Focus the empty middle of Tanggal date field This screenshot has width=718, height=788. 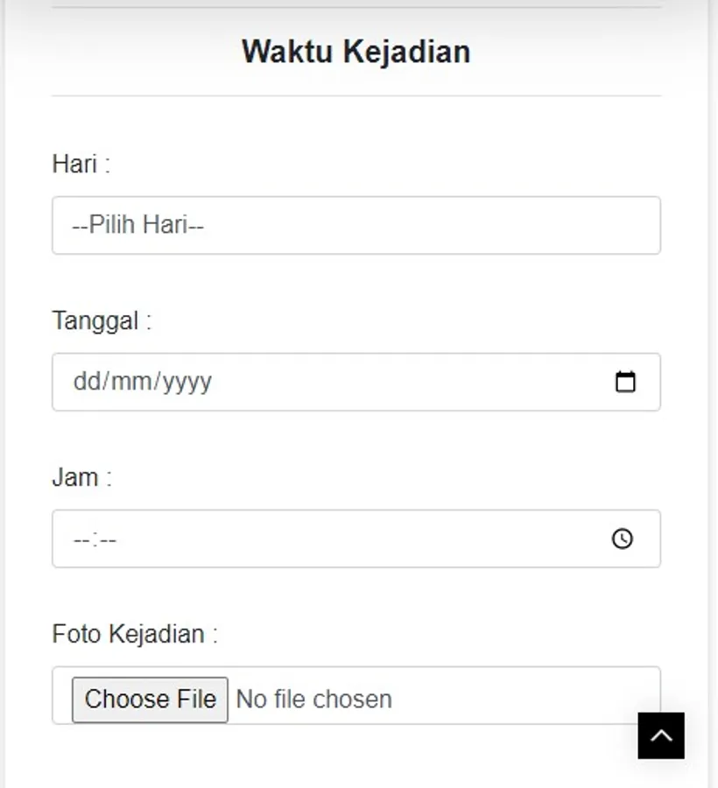pos(394,382)
